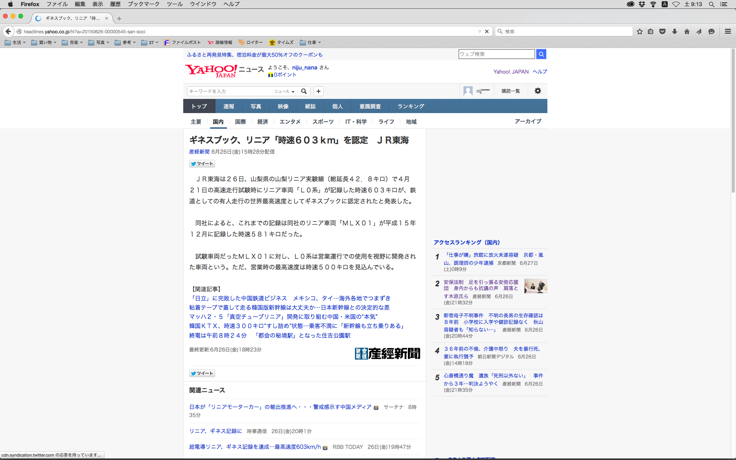Screen dimensions: 736x460
Task: Click the blue web search magnifier button
Action: 541,54
